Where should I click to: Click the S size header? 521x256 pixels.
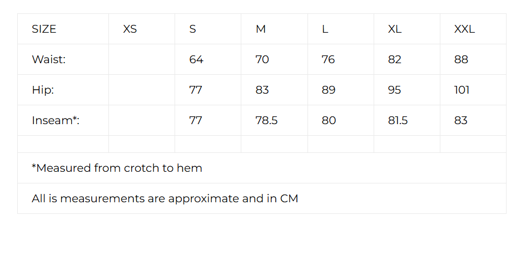193,29
